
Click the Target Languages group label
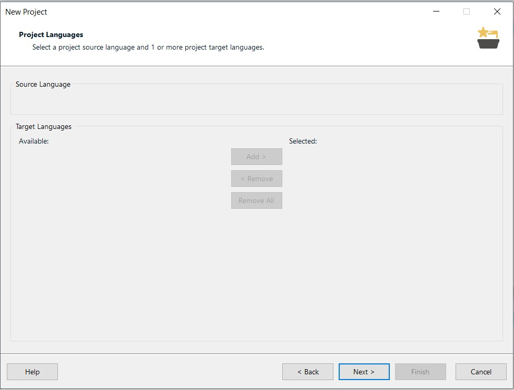43,127
